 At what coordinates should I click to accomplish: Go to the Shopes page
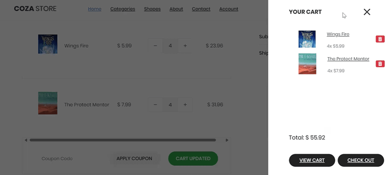pos(152,9)
